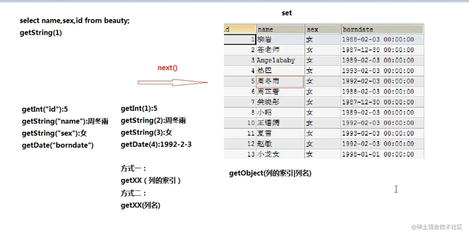Click the 'getDate(4):1992-2-3' line
The width and height of the screenshot is (469, 237).
(156, 145)
